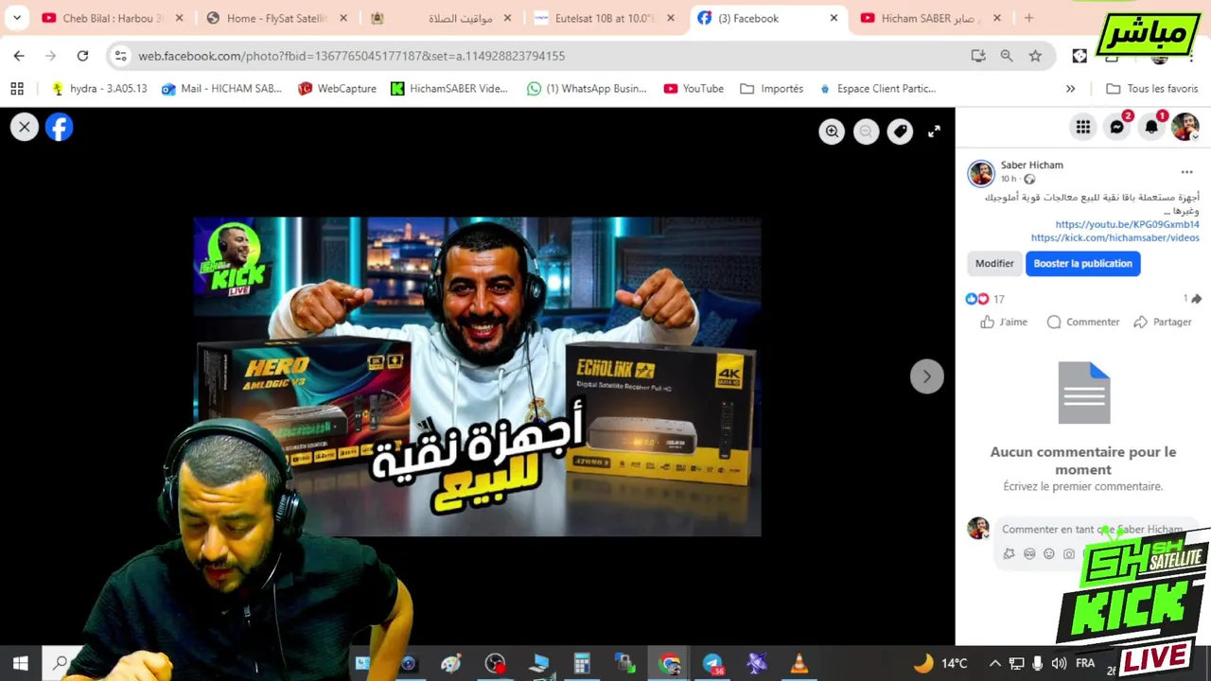Bookmark this page with the star
The image size is (1211, 681).
click(x=1035, y=56)
